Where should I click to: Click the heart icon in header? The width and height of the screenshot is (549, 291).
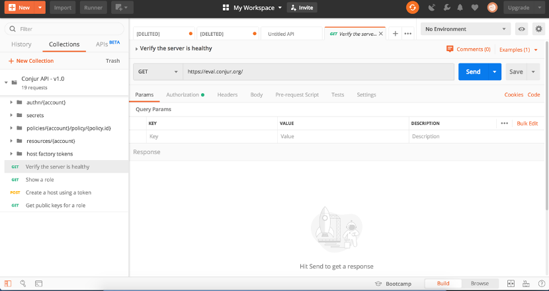tap(474, 8)
